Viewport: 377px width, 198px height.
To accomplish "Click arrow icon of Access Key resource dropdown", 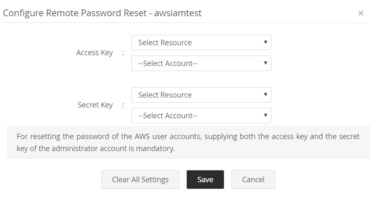I will [x=265, y=42].
